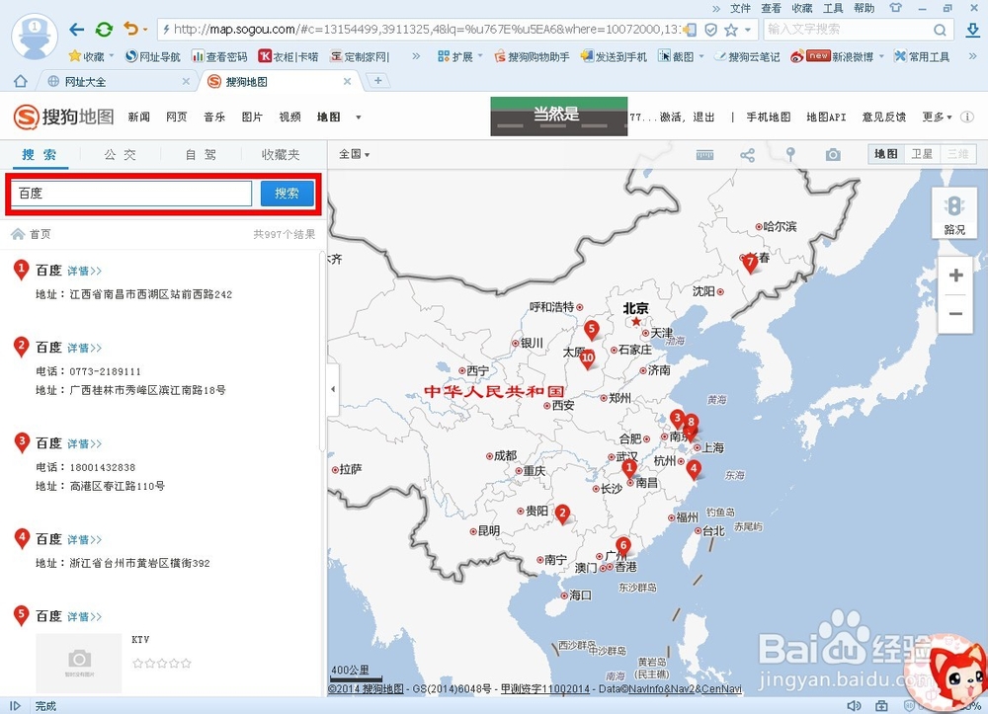This screenshot has height=714, width=988.
Task: Open the browser downloads arrow icon
Action: coord(973,29)
